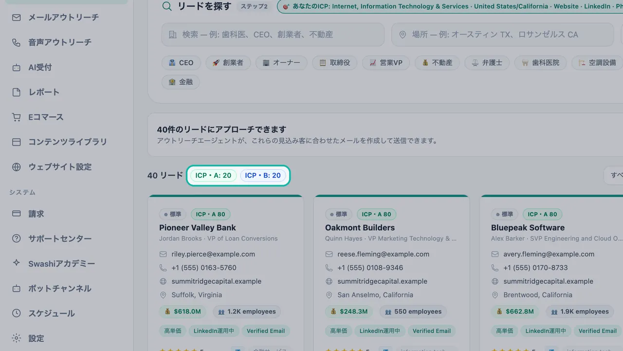Open the すべ dropdown beside lead count
The height and width of the screenshot is (351, 623).
613,175
